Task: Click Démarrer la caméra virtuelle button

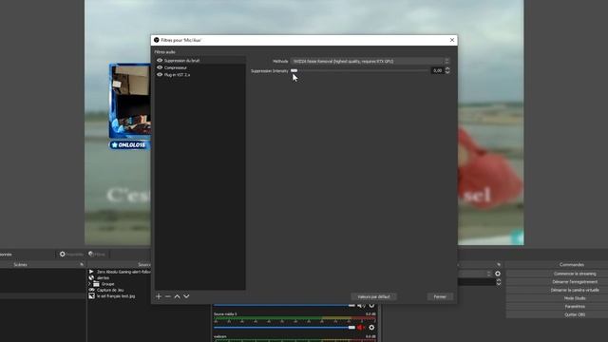Action: (575, 290)
